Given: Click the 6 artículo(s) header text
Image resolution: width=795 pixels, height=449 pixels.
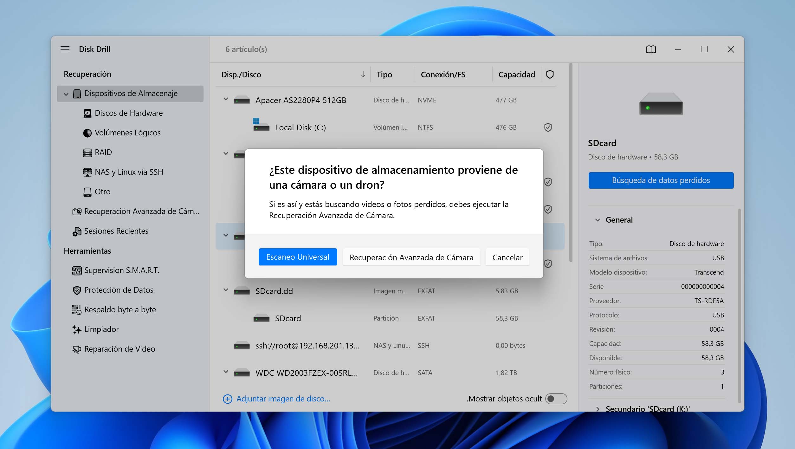Looking at the screenshot, I should [x=246, y=49].
